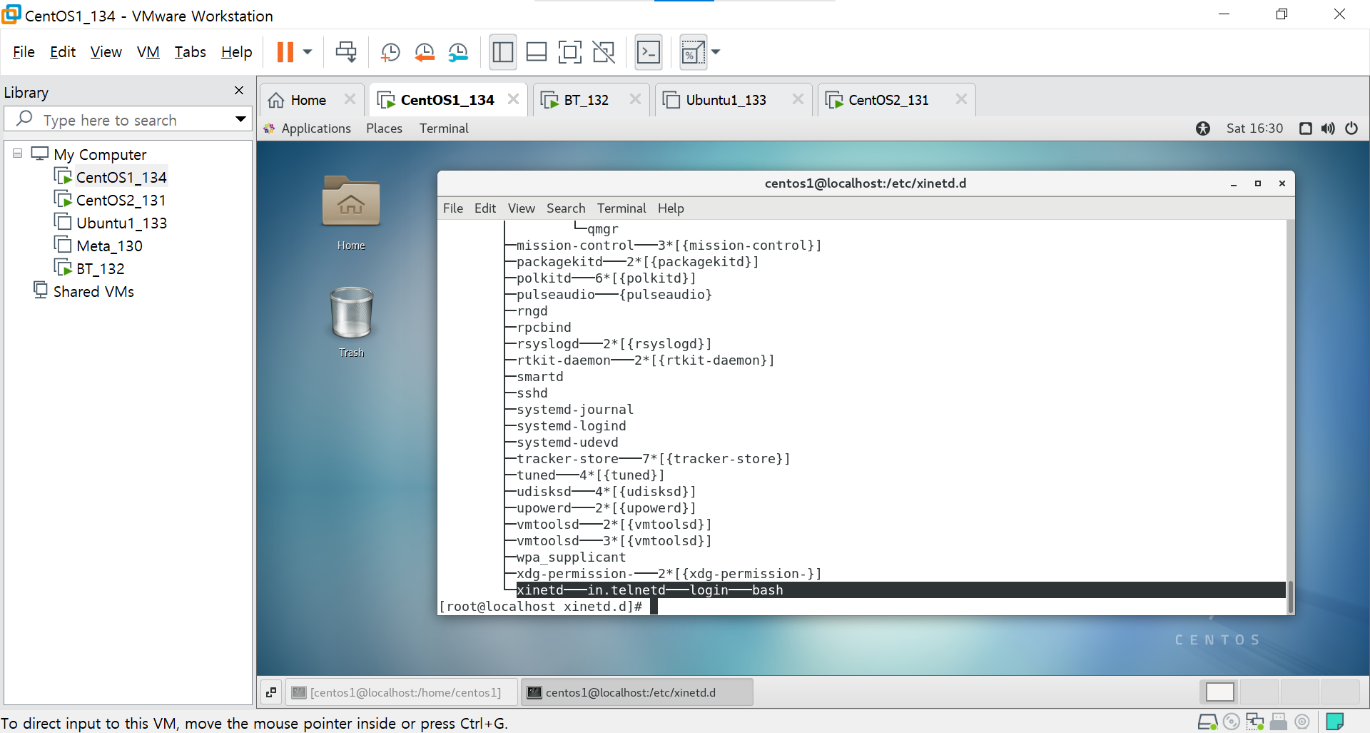This screenshot has height=733, width=1370.
Task: Pause this virtual machine
Action: (285, 52)
